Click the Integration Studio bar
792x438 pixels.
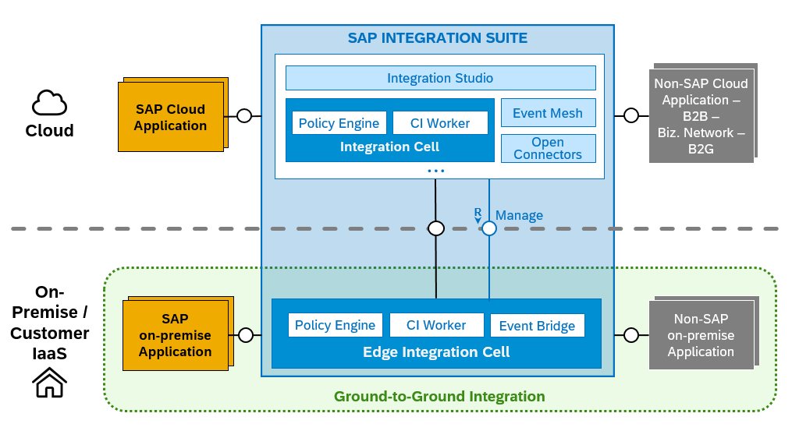click(440, 78)
